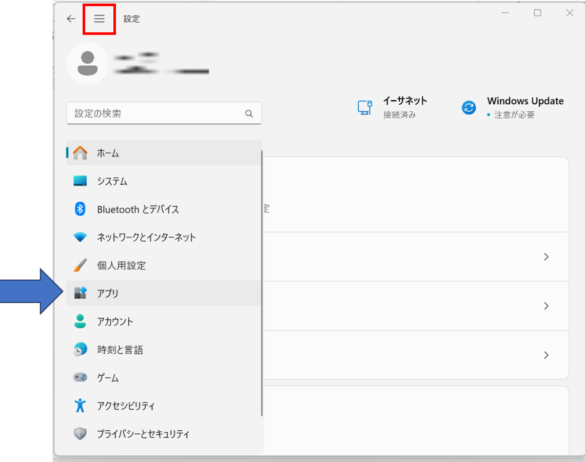Click the アクセシビリティ figure icon
585x462 pixels.
80,406
